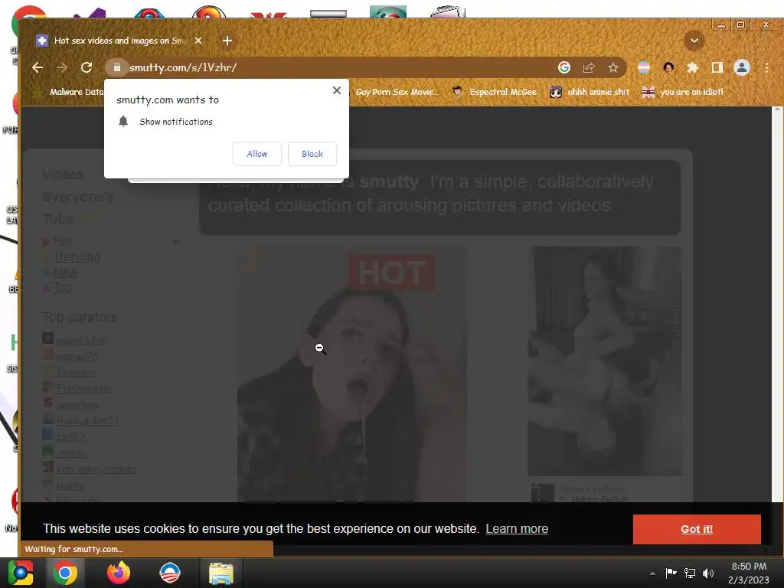784x588 pixels.
Task: Reload the current page
Action: [x=87, y=67]
